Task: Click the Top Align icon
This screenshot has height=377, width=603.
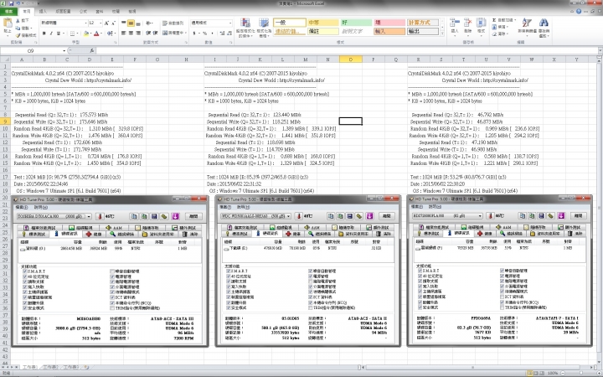Action: [123, 23]
